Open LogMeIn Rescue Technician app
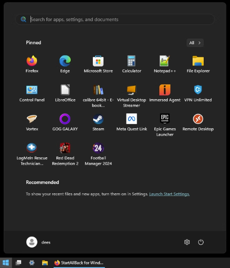This screenshot has width=230, height=268. tap(32, 154)
